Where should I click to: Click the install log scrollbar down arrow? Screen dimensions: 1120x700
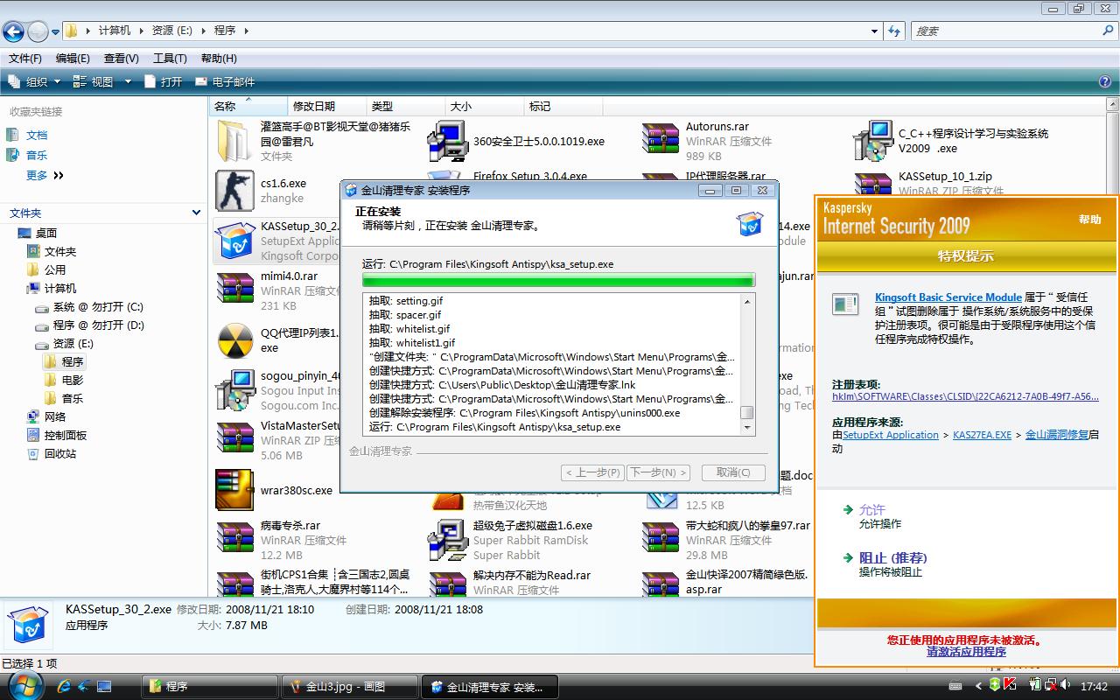pos(747,428)
